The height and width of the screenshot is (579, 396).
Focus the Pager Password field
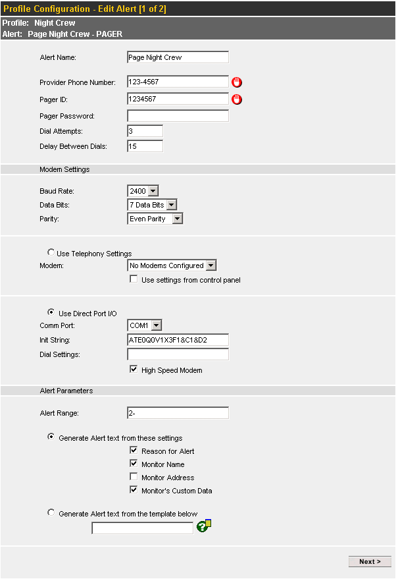178,116
